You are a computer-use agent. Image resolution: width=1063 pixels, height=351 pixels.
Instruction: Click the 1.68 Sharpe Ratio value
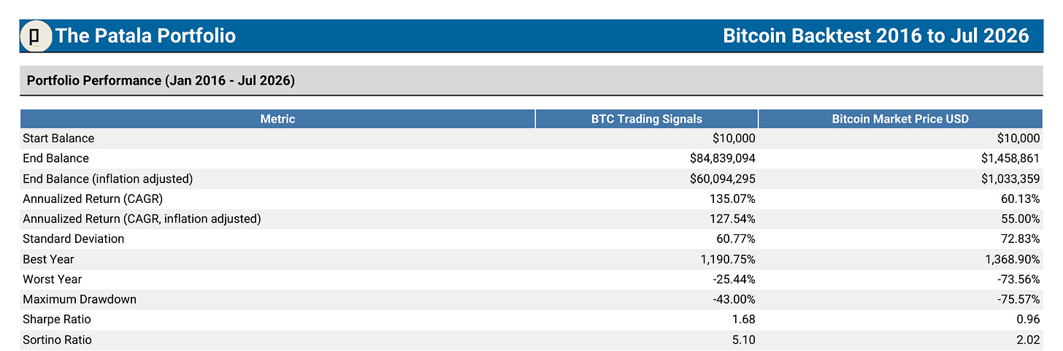744,320
